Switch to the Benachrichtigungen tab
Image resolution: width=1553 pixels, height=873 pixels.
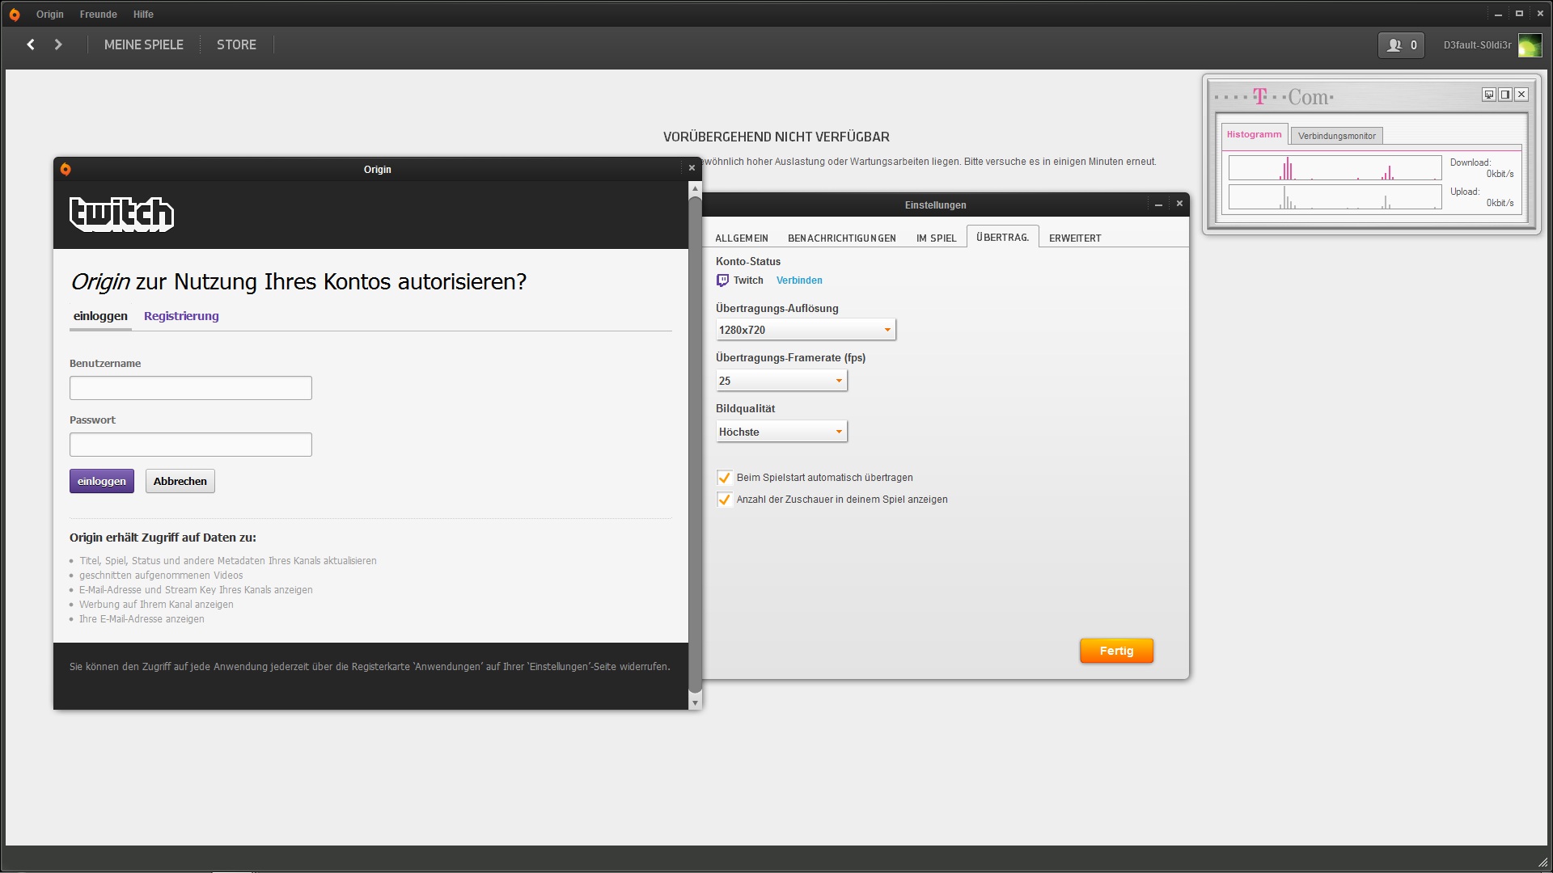click(841, 238)
